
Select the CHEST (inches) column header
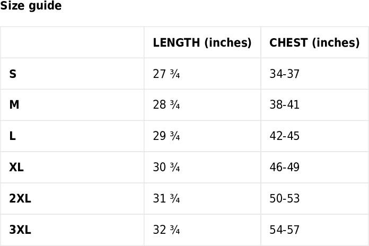[x=314, y=42]
